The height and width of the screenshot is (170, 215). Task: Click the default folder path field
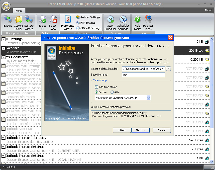[143, 69]
